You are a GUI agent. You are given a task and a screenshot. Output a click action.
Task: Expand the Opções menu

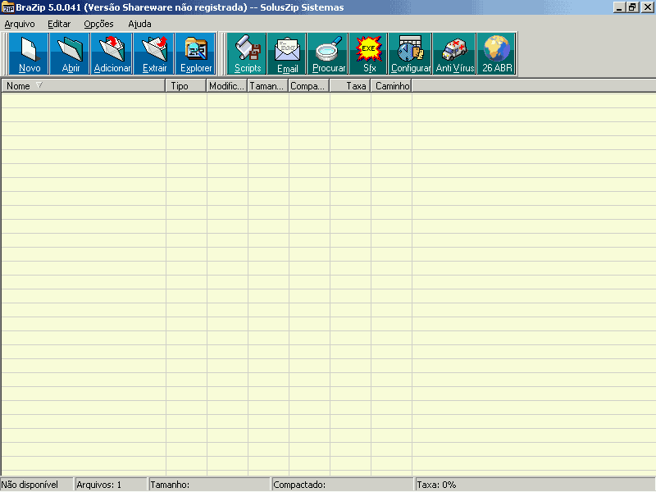(x=98, y=24)
